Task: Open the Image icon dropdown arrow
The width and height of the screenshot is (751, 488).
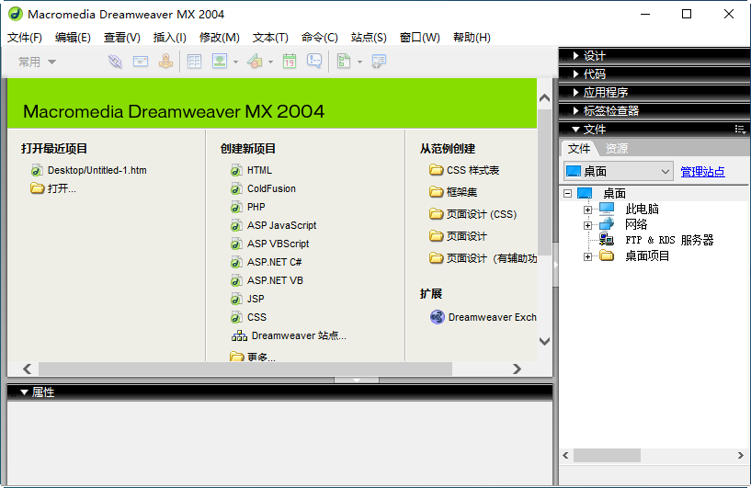Action: (235, 62)
